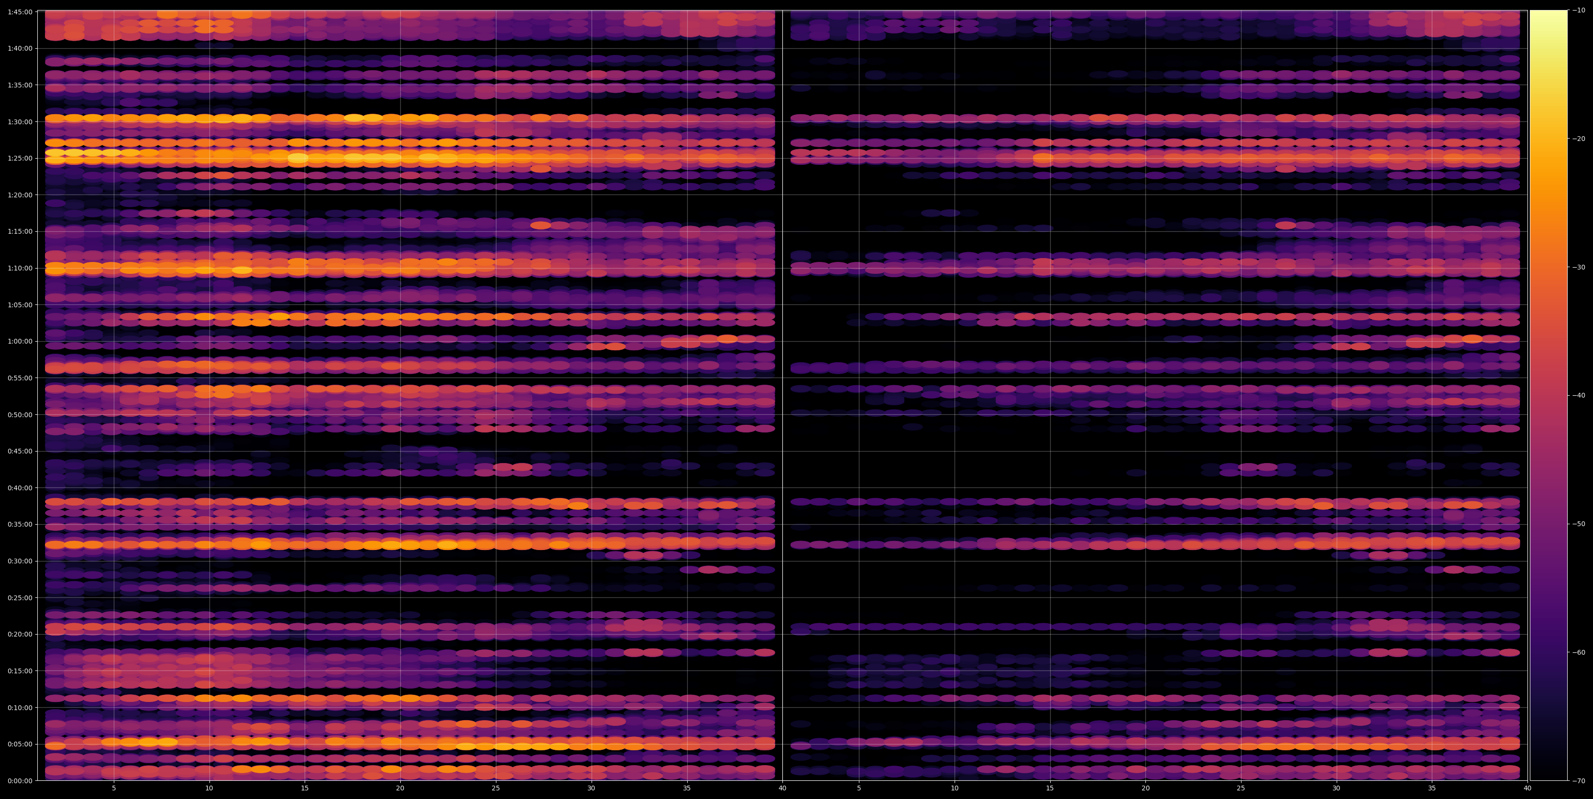Select the 1:35:00 time label

click(x=21, y=85)
